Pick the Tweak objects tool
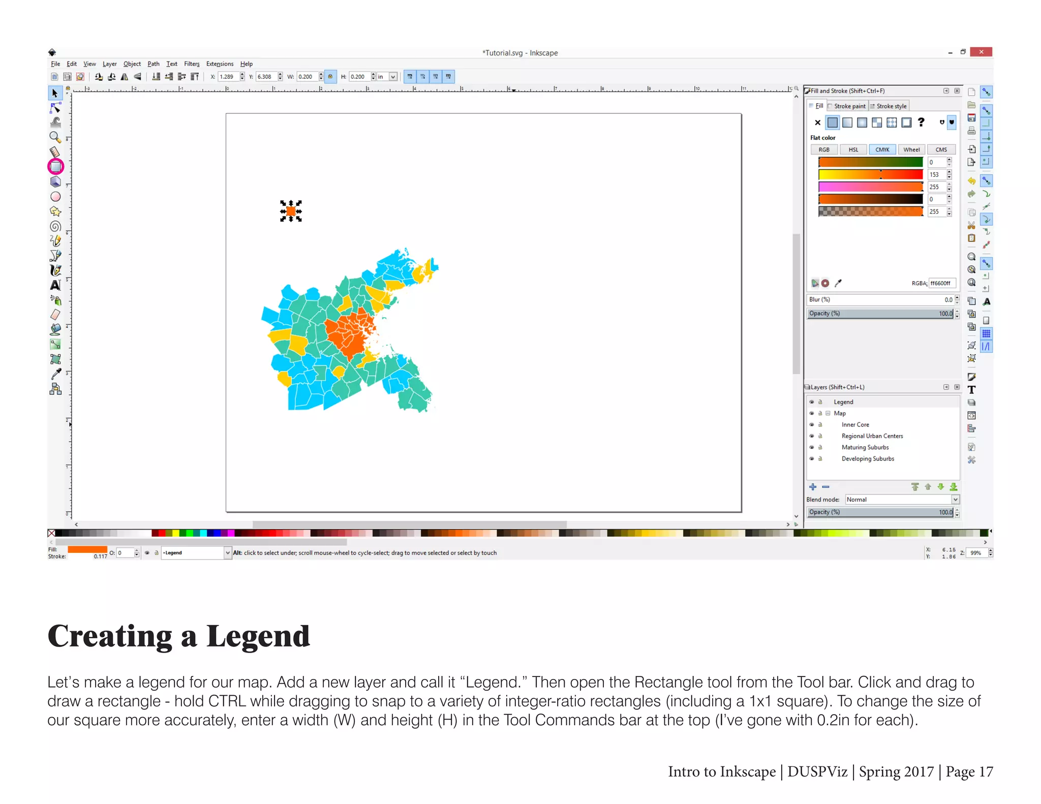This screenshot has width=1041, height=804. coord(55,122)
